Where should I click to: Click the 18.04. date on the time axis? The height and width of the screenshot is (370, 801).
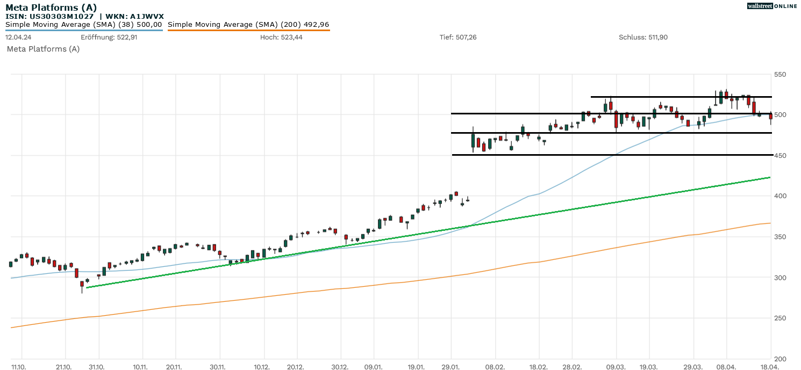point(770,367)
